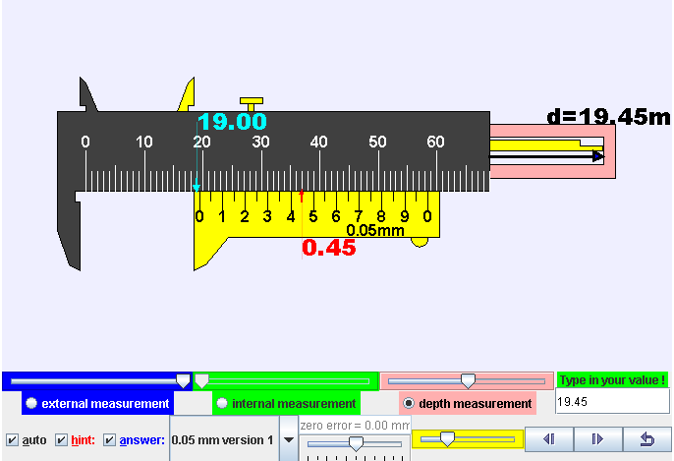Open the 0.05 mm version dropdown arrow
Viewport: 674px width, 461px height.
(289, 440)
